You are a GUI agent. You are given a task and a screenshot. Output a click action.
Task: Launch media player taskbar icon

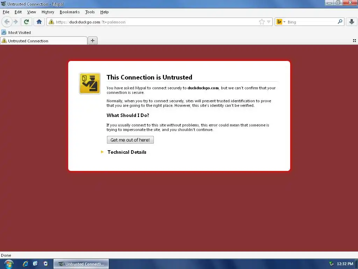click(46, 264)
